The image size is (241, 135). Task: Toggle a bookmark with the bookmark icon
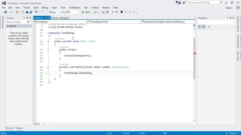(122, 12)
